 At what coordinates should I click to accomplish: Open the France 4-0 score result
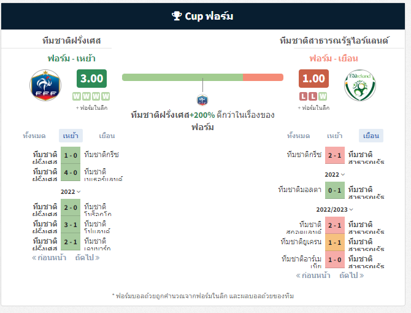71,172
